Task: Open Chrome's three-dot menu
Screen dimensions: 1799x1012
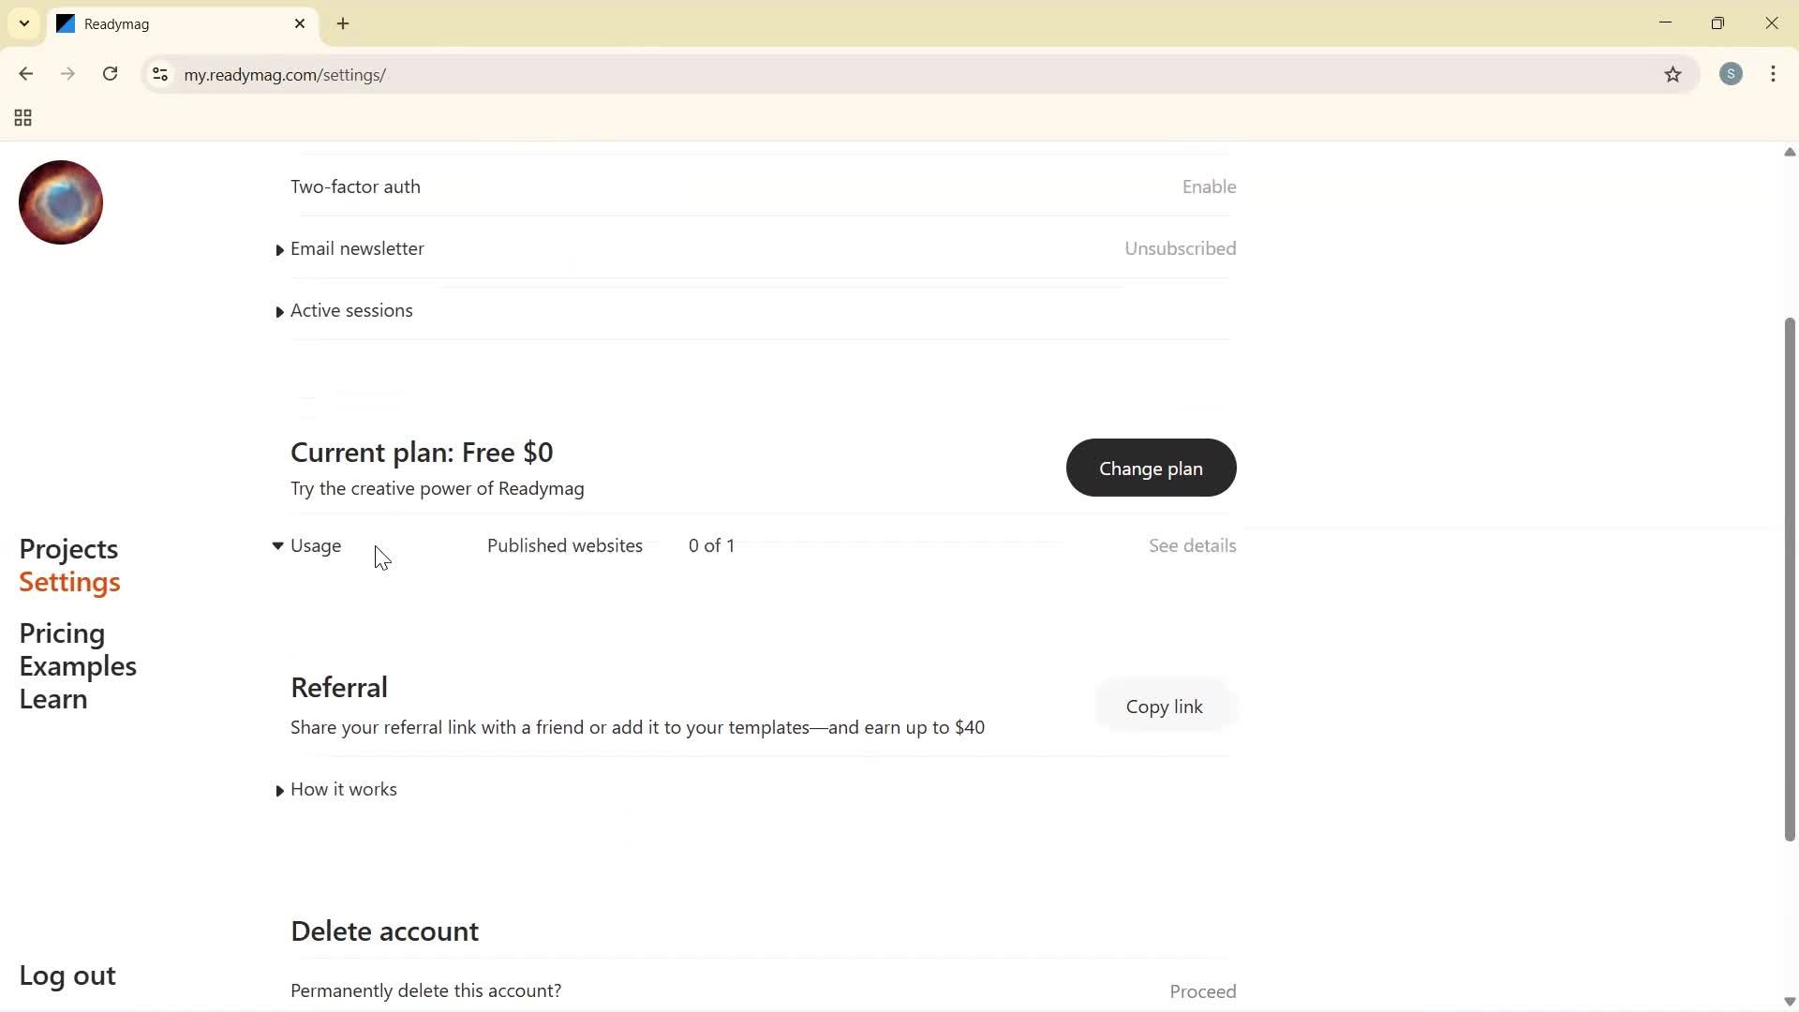Action: [1773, 74]
